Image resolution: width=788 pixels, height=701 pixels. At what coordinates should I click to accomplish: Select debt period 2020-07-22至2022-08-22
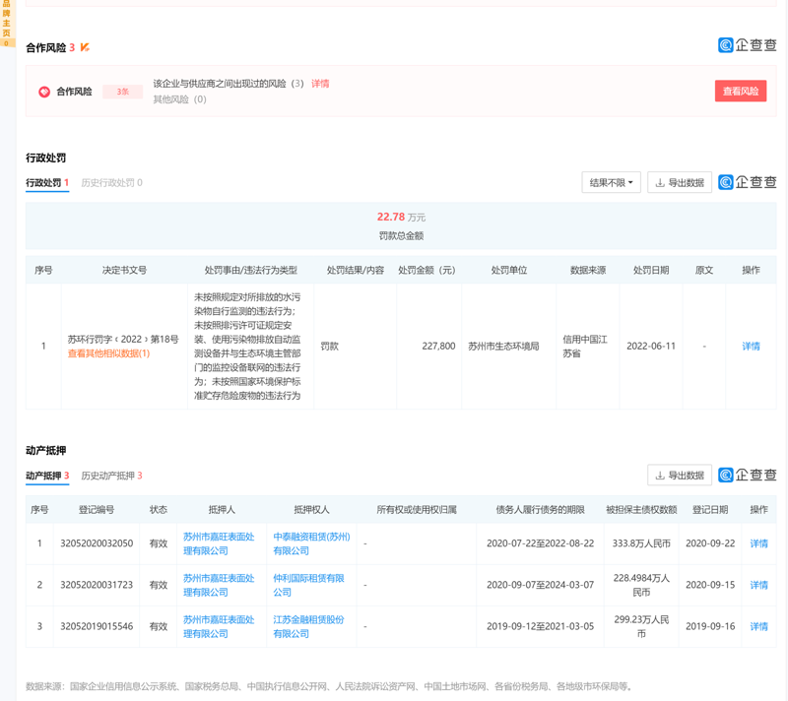click(540, 543)
